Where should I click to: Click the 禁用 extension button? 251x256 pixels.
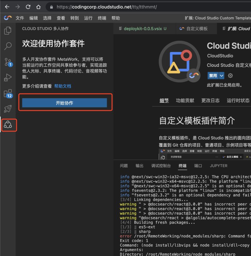[x=213, y=76]
